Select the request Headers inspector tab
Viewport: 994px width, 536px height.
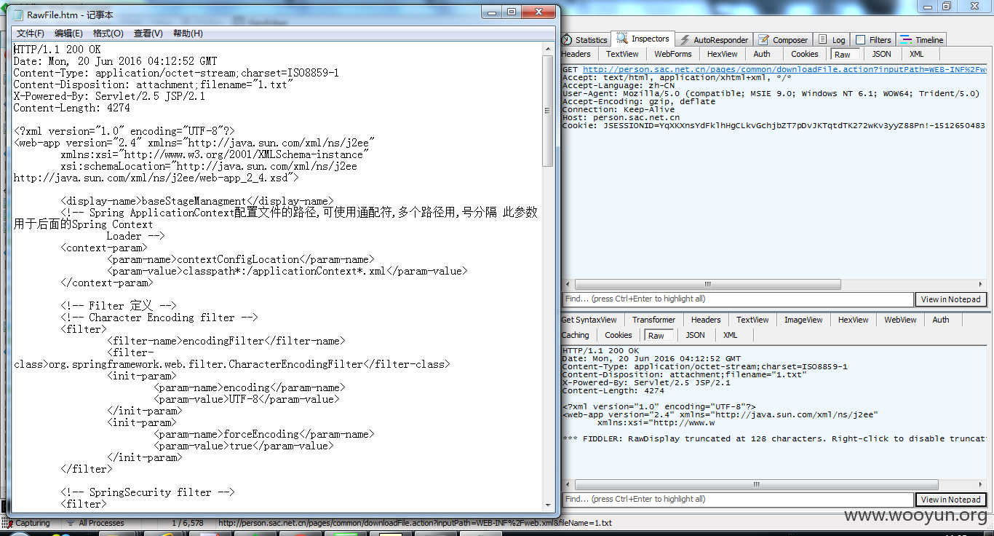click(x=576, y=54)
